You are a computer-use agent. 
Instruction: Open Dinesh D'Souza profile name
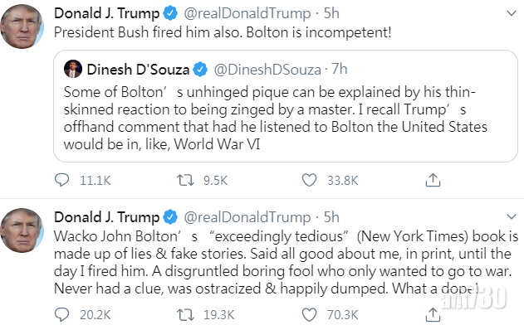point(138,70)
